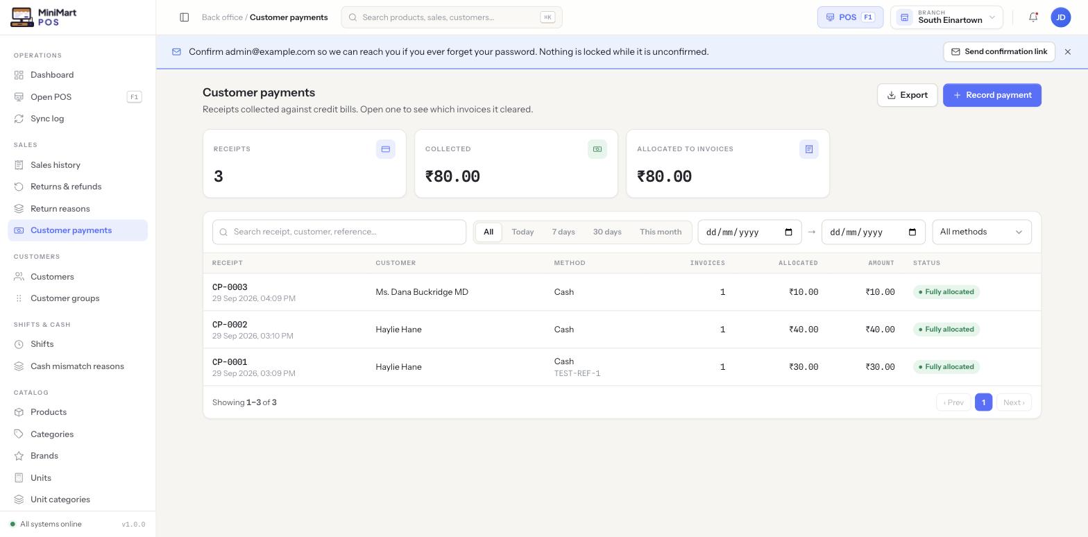1088x537 pixels.
Task: Filter payments to 30 days
Action: coord(607,232)
